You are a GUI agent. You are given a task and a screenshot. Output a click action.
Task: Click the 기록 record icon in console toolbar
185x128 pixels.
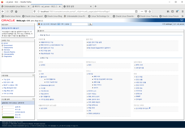59,24
